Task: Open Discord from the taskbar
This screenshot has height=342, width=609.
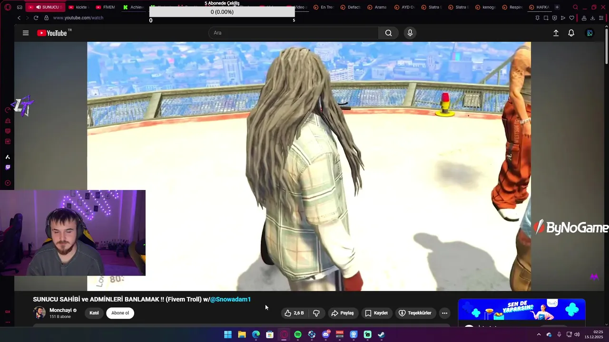Action: point(326,334)
